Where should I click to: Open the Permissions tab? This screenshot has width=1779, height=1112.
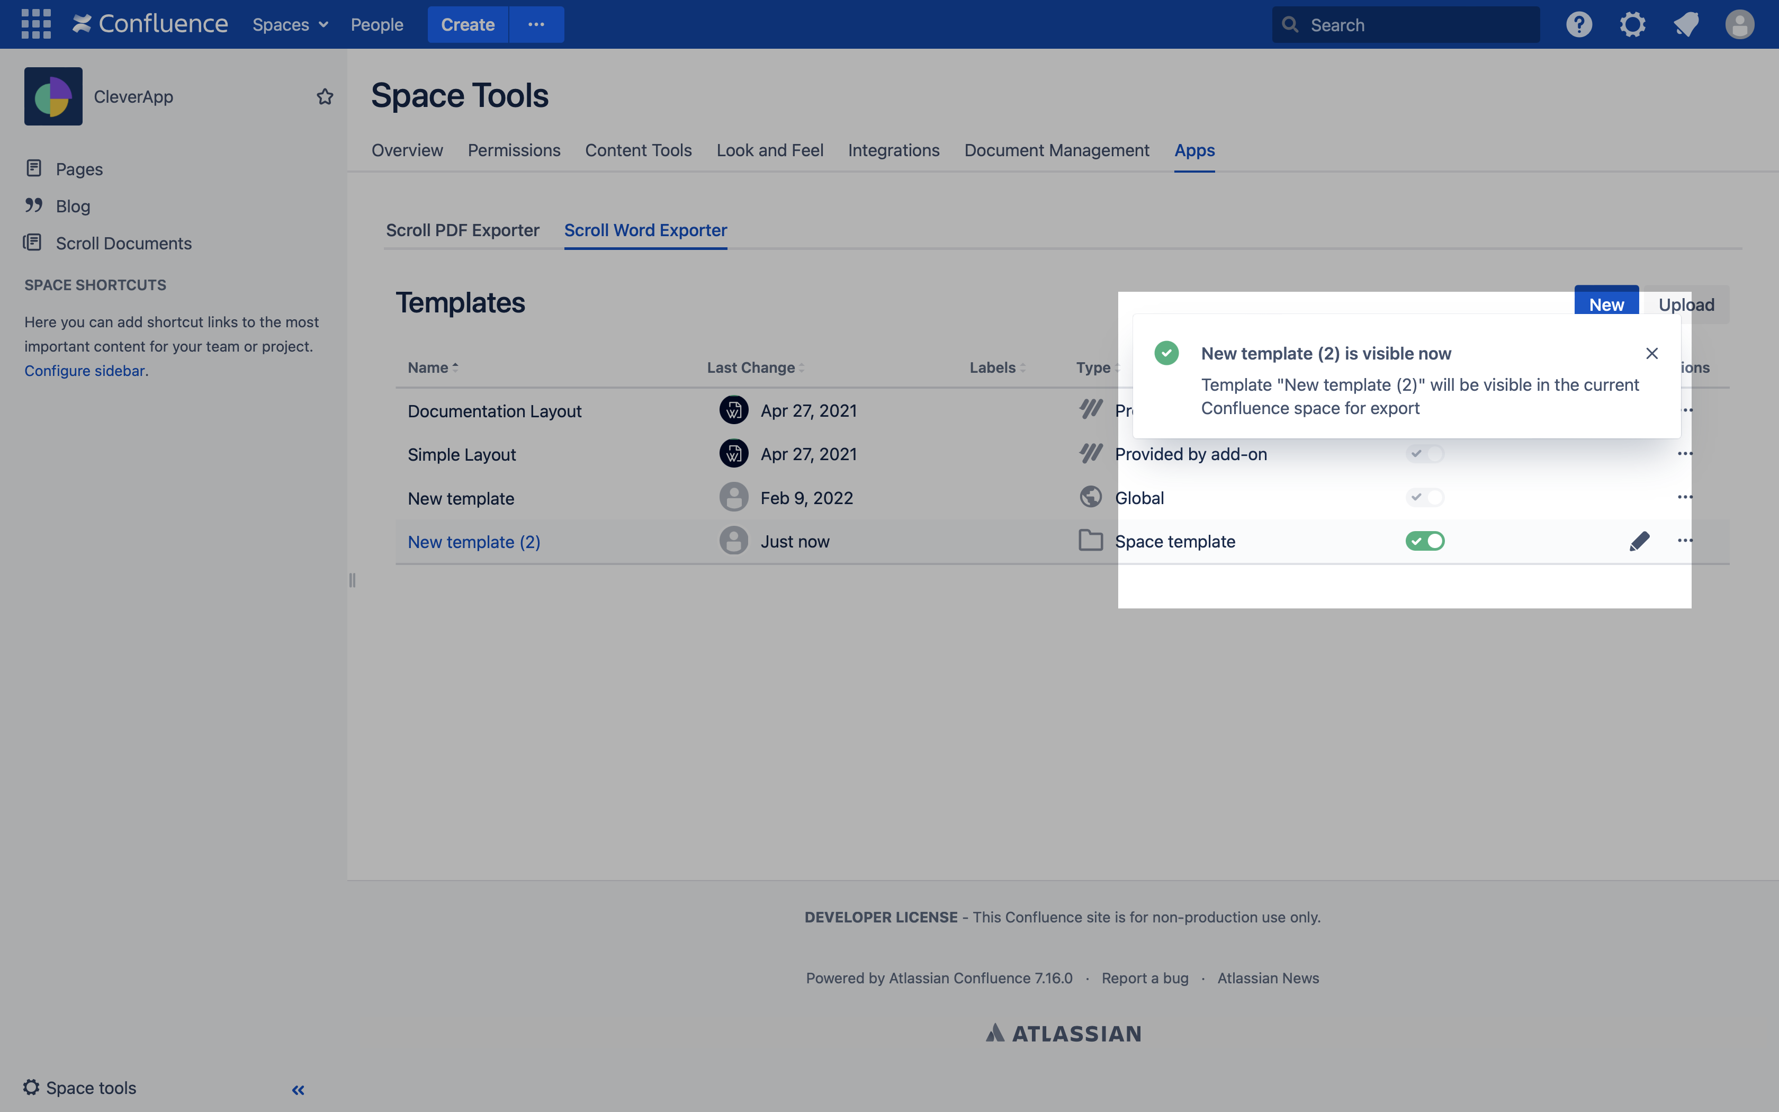[514, 150]
